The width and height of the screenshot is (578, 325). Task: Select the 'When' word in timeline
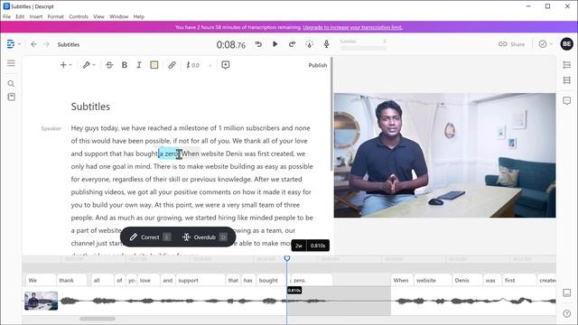pos(402,281)
